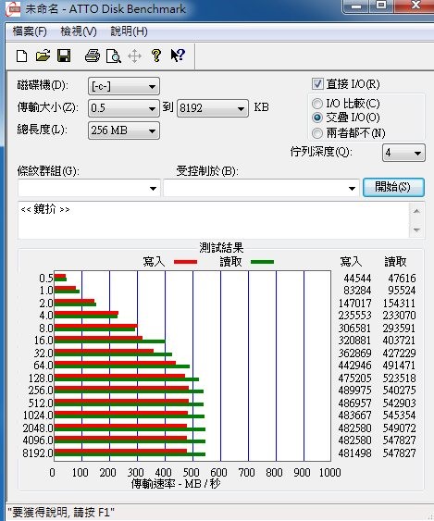Click the write value 306581
The image size is (434, 521).
click(354, 329)
